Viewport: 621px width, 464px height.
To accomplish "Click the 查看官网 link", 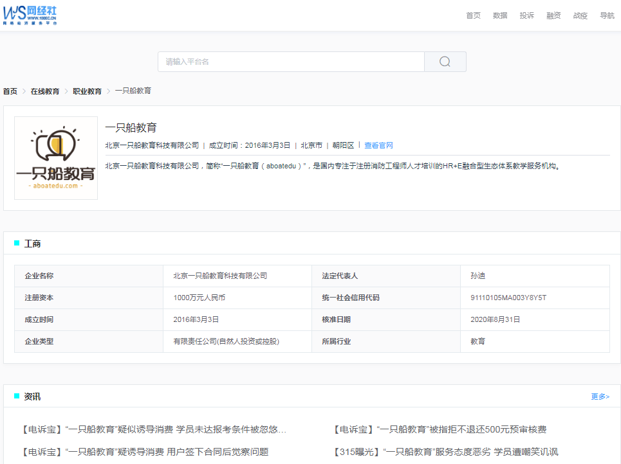I will click(x=378, y=146).
